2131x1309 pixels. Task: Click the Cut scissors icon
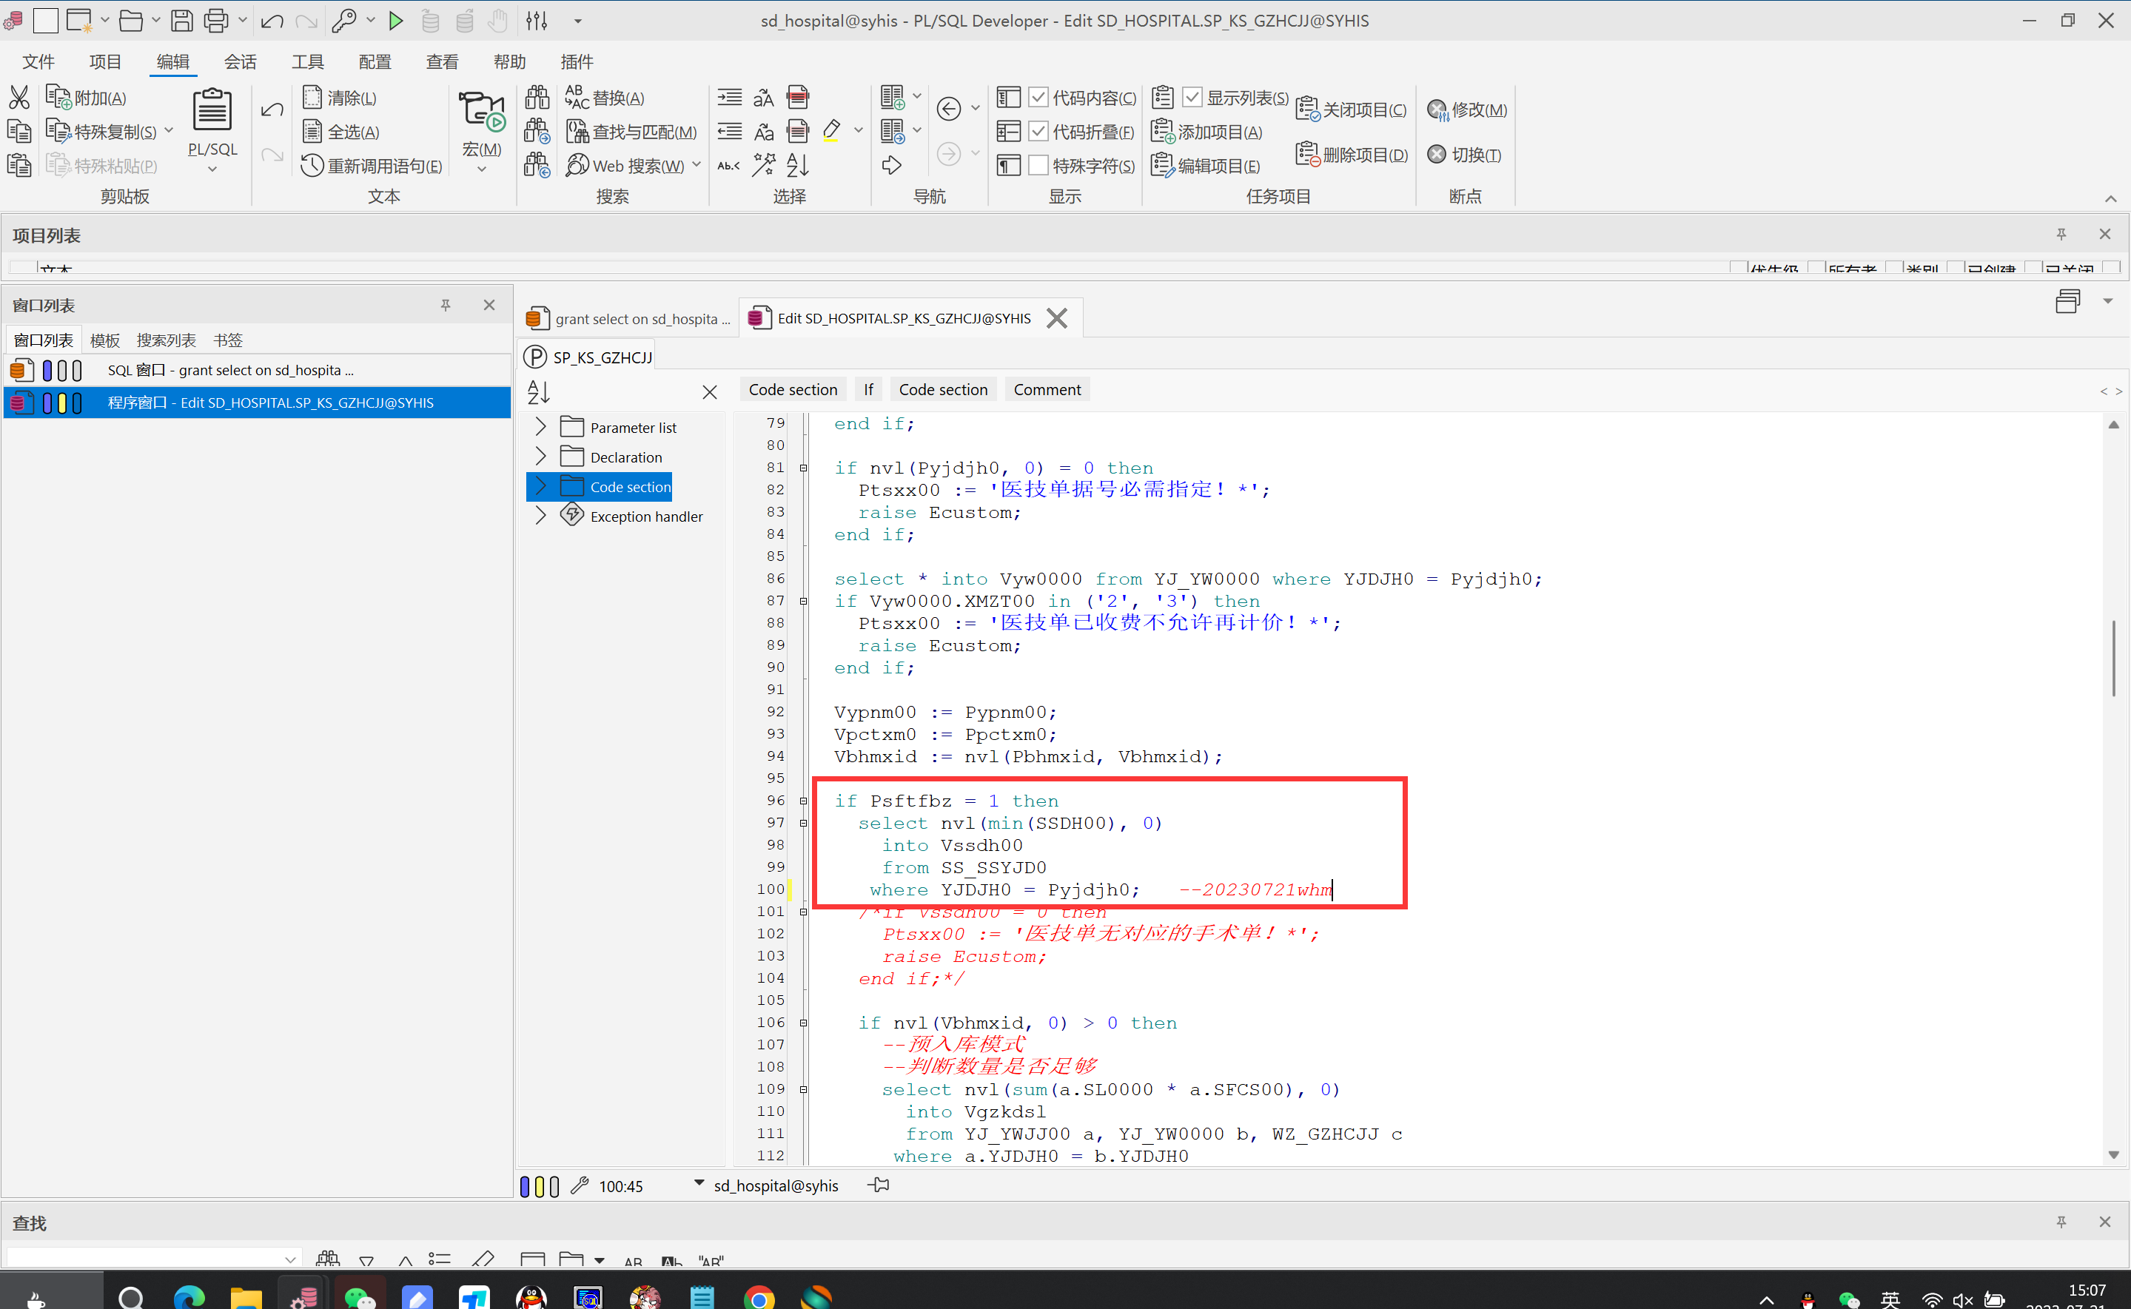19,97
